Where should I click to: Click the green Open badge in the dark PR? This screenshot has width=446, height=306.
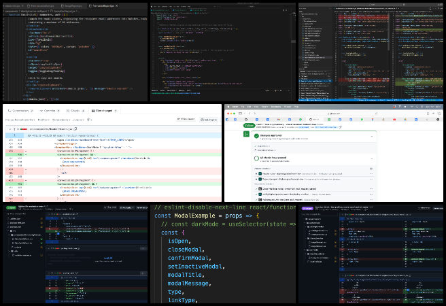tap(12, 207)
